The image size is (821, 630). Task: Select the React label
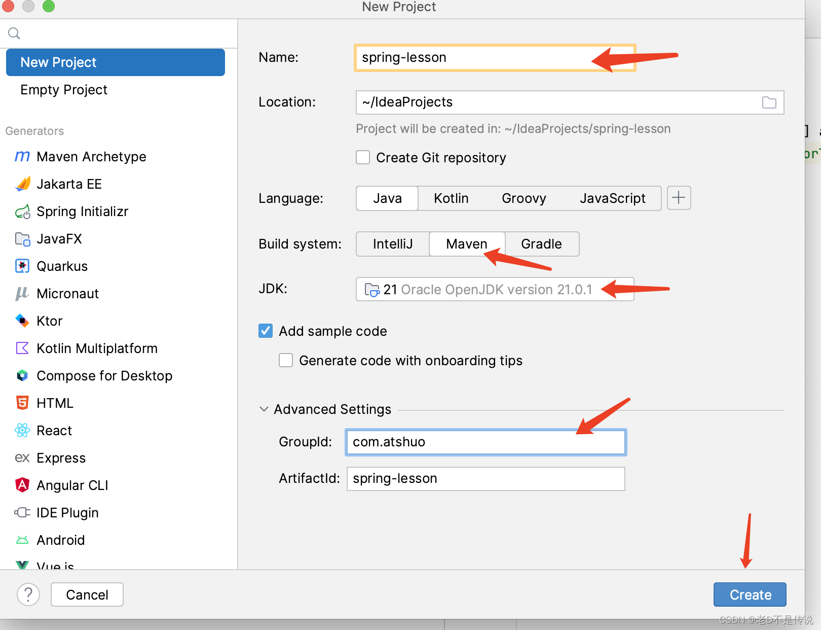tap(55, 431)
